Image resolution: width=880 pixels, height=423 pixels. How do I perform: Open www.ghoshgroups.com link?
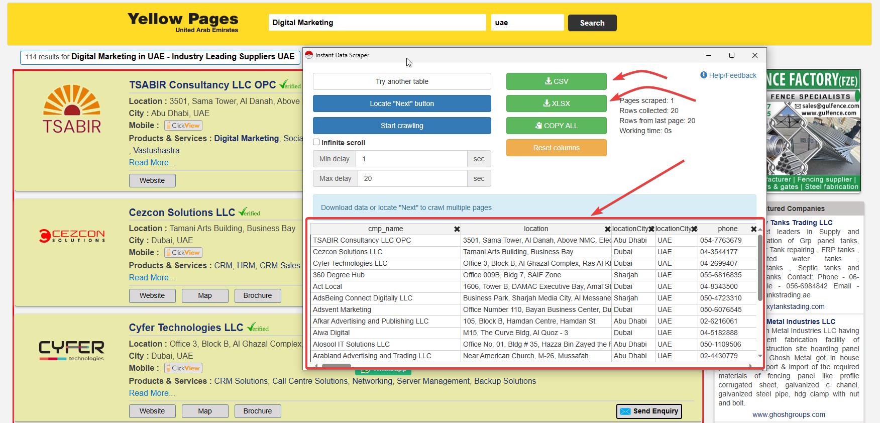point(789,415)
